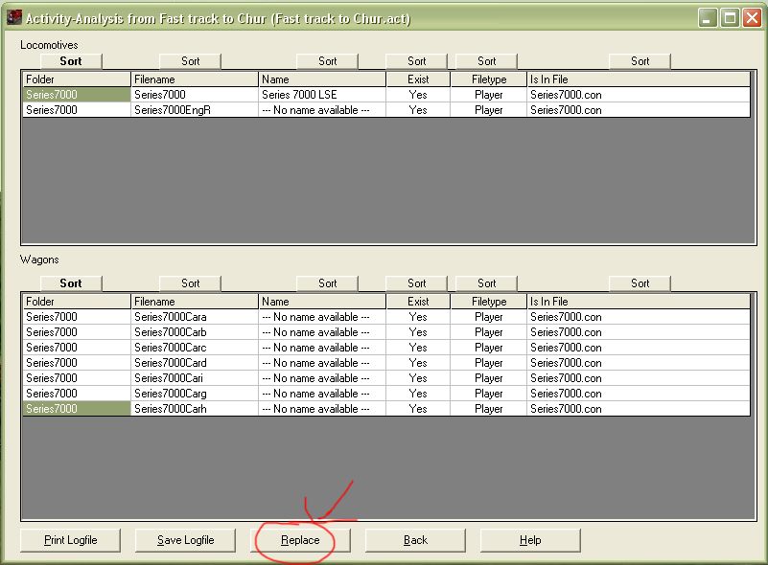Sort Wagons by Filetype column
768x565 pixels.
tap(487, 283)
